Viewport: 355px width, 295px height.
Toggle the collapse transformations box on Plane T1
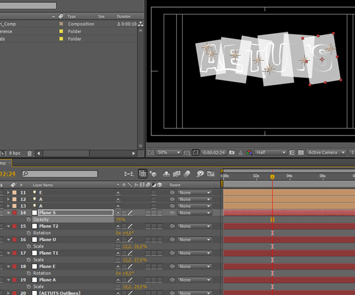point(124,253)
